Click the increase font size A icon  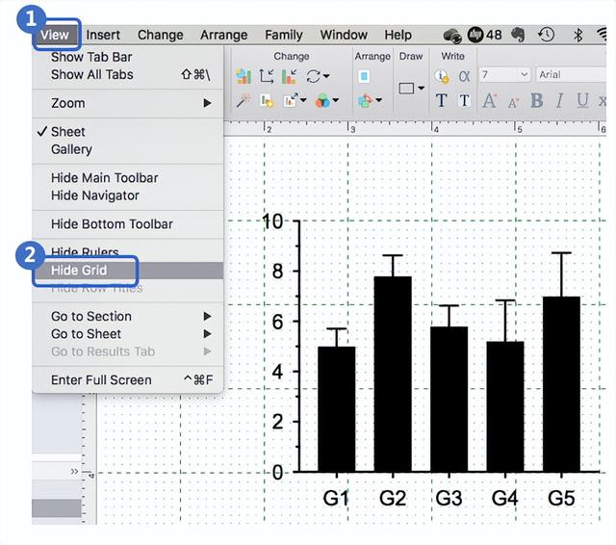pyautogui.click(x=489, y=100)
